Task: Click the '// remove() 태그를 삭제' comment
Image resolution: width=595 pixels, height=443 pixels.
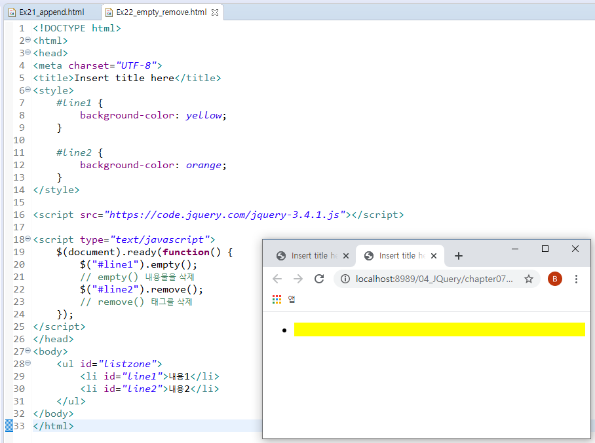Action: [x=136, y=302]
